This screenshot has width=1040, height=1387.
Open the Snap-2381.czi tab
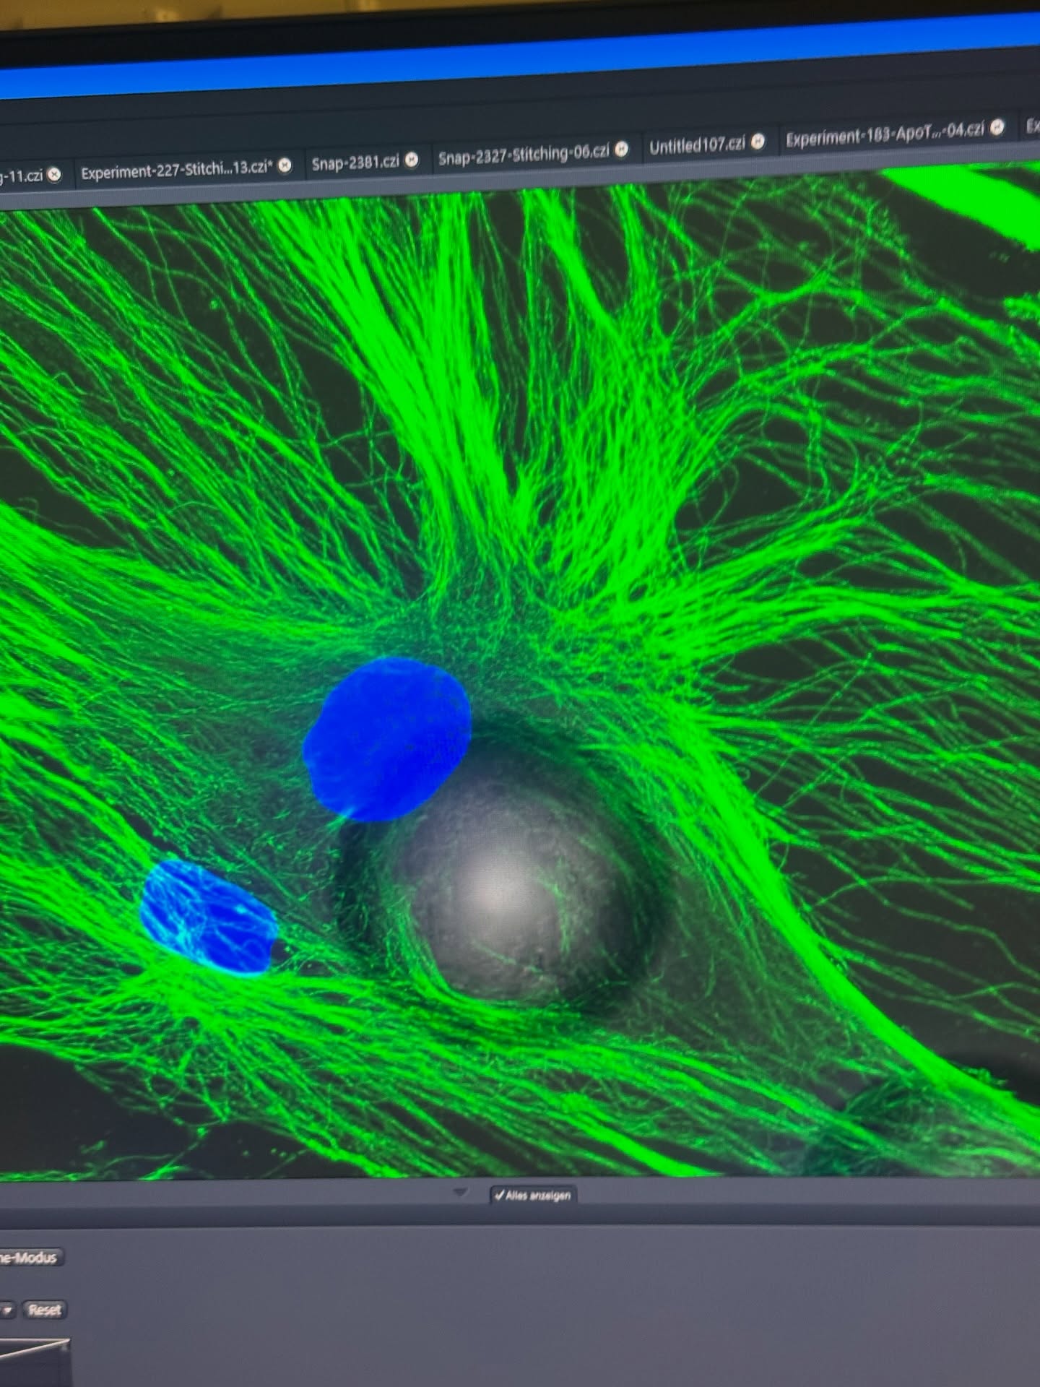pos(355,163)
